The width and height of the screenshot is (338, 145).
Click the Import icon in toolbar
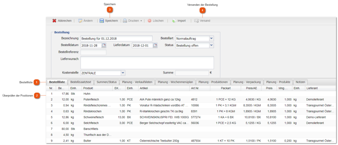[174, 21]
